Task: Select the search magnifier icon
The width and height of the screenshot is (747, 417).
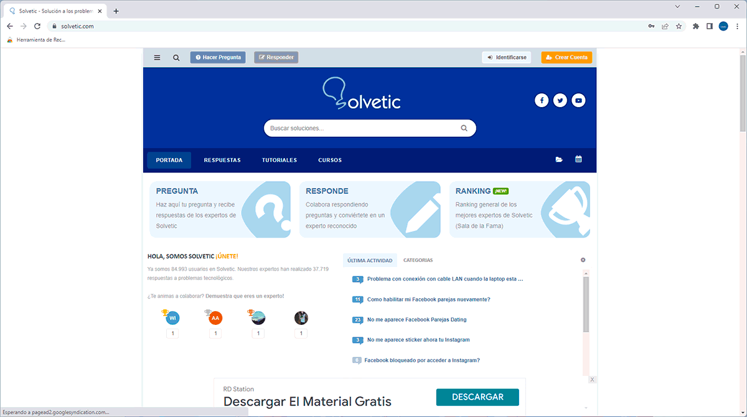Action: click(176, 57)
